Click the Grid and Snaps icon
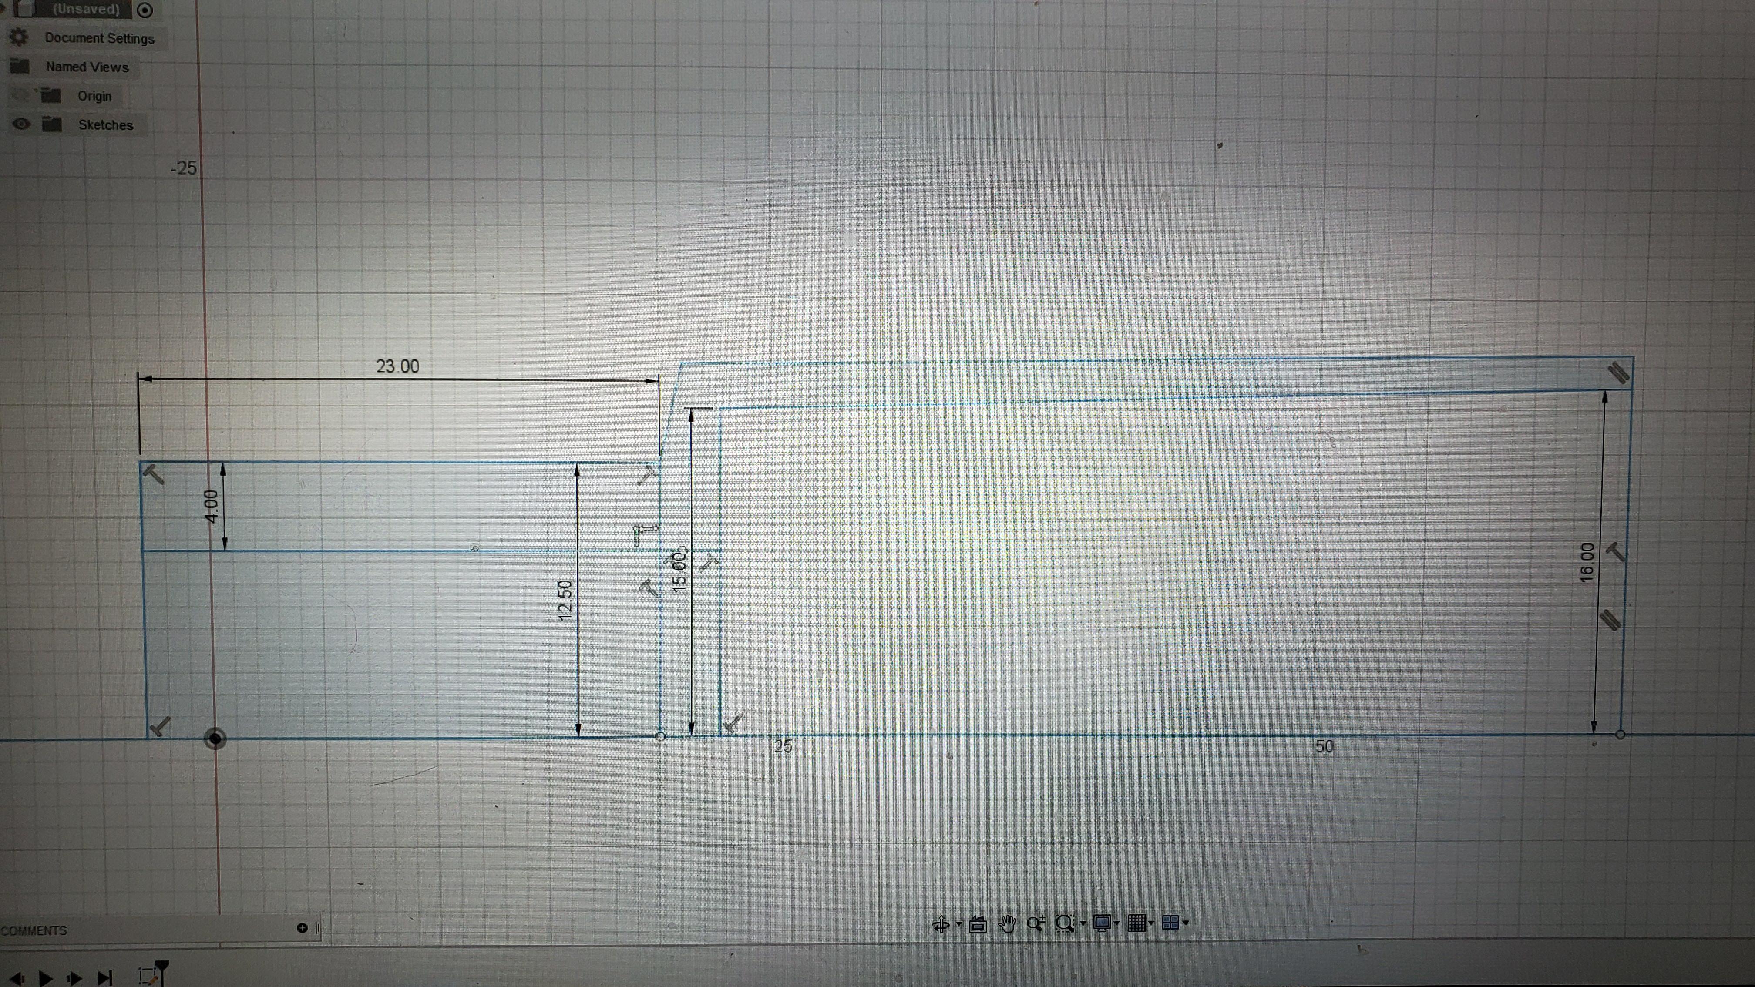Screen dimensions: 1755x987 click(x=1136, y=923)
